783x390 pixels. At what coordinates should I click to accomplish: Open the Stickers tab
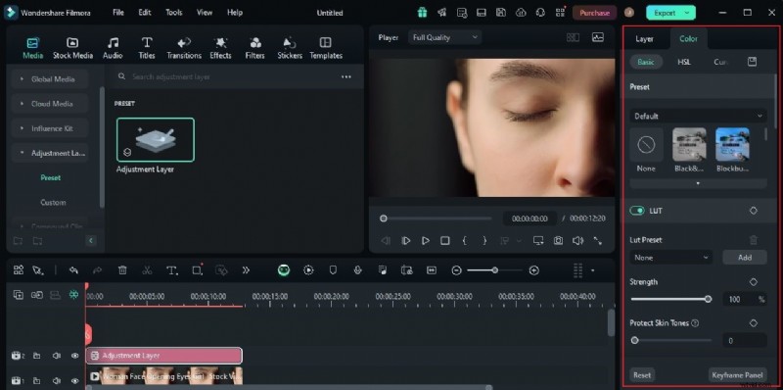[x=290, y=48]
